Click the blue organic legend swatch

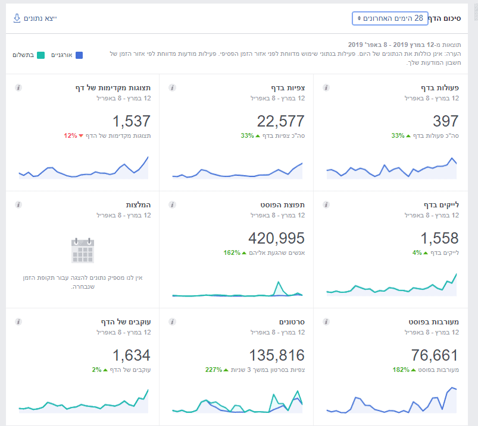click(x=79, y=55)
